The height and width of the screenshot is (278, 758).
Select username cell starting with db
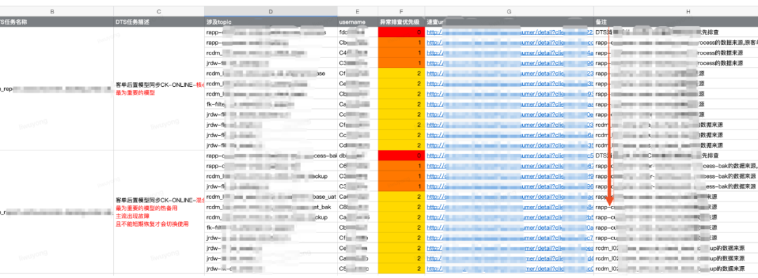357,155
